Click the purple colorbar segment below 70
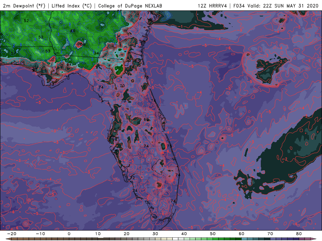The width and height of the screenshot is (322, 241). (273, 239)
